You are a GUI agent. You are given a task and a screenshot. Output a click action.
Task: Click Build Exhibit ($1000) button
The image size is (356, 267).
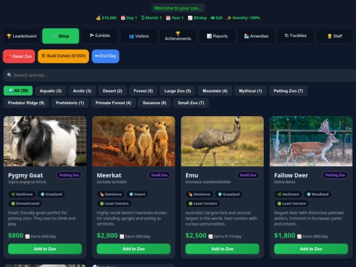point(63,56)
